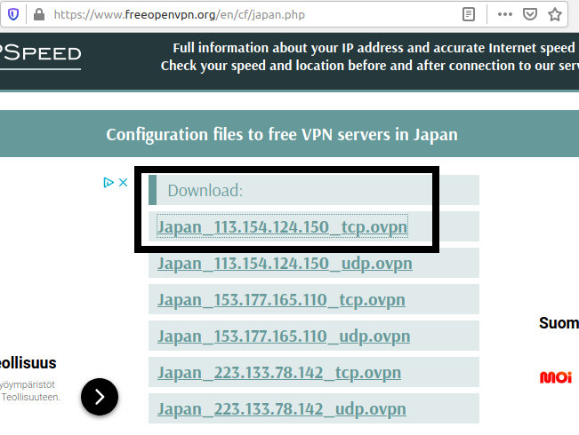Open the Japan_153.177.165.110_udp.ovpn link
Screen dimensions: 579x435
tap(284, 336)
